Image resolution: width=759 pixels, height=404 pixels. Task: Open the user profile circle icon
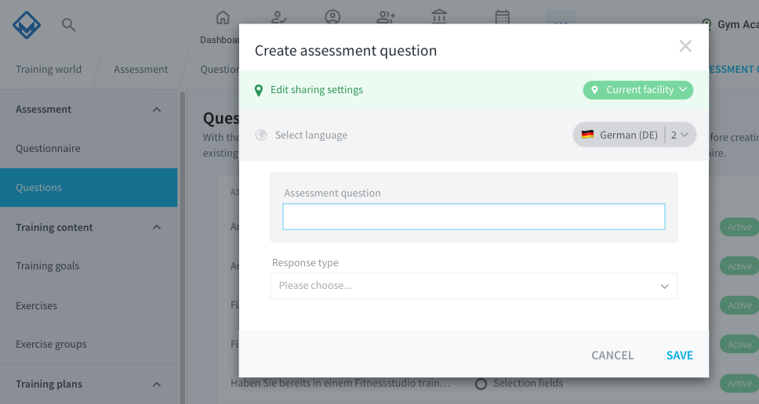click(x=332, y=17)
